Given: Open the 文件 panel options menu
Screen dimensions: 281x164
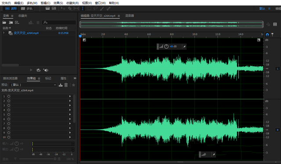Looking at the screenshot, I should 12,16.
